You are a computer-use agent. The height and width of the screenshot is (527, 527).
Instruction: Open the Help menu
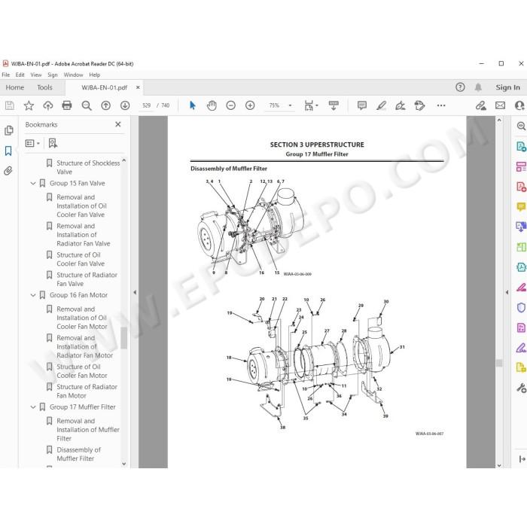click(x=94, y=75)
